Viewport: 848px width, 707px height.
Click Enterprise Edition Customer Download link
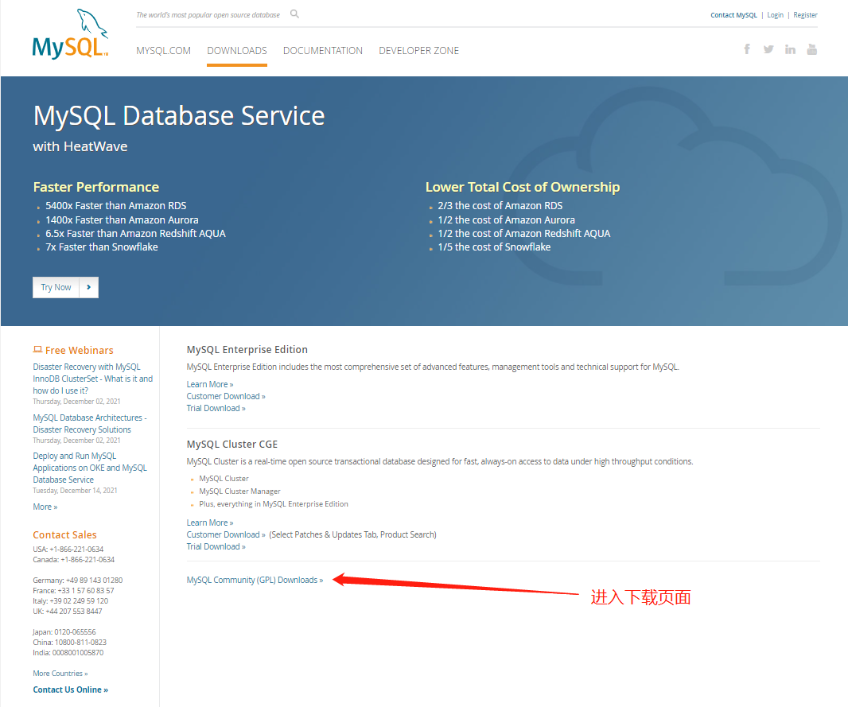[x=226, y=396]
